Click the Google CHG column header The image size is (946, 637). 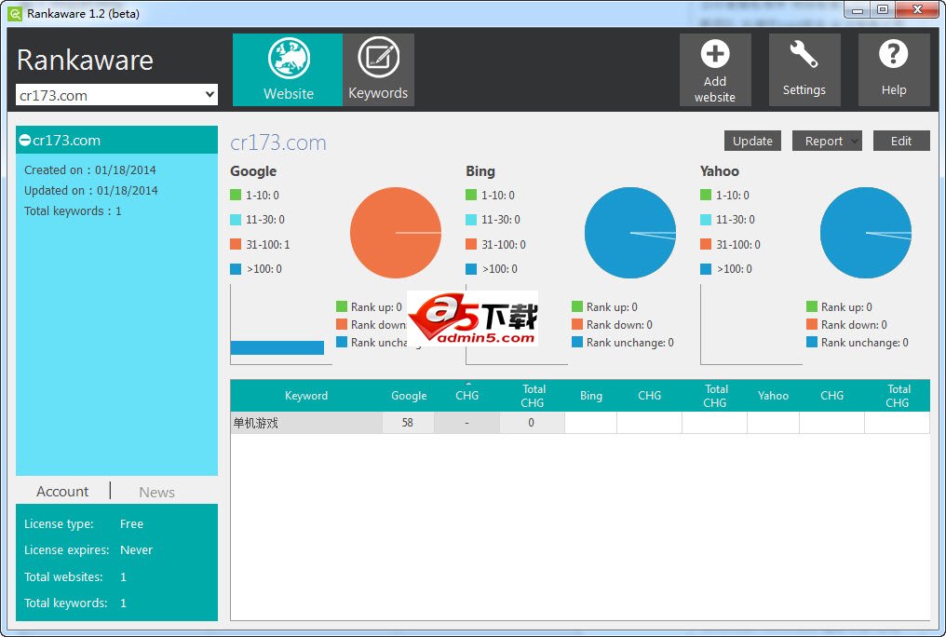(x=467, y=396)
